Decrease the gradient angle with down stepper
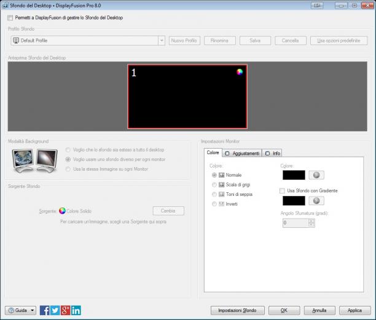 coord(311,225)
